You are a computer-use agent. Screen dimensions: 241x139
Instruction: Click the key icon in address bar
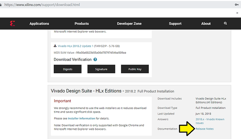pyautogui.click(x=236, y=5)
